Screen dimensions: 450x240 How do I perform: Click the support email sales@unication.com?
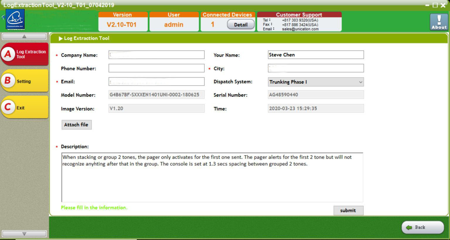[300, 29]
